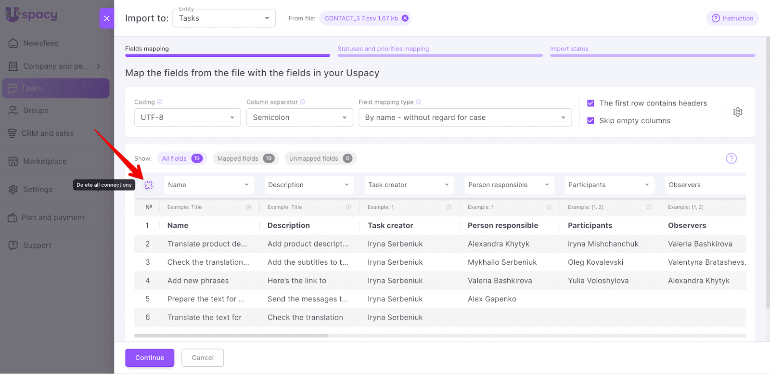
Task: Click info icon next to Column separator
Action: tap(303, 102)
